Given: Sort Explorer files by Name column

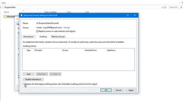Looking at the screenshot, I should point(6,12).
